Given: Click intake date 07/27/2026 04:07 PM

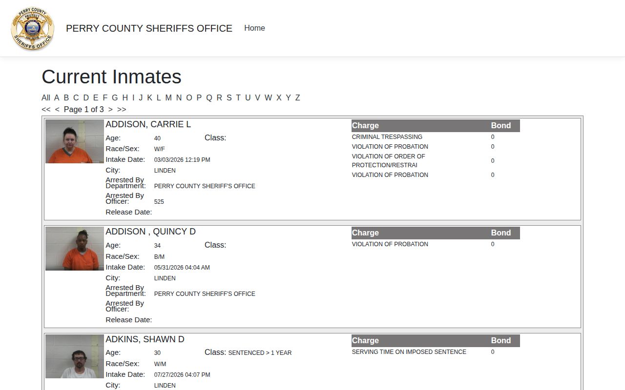Looking at the screenshot, I should [182, 375].
